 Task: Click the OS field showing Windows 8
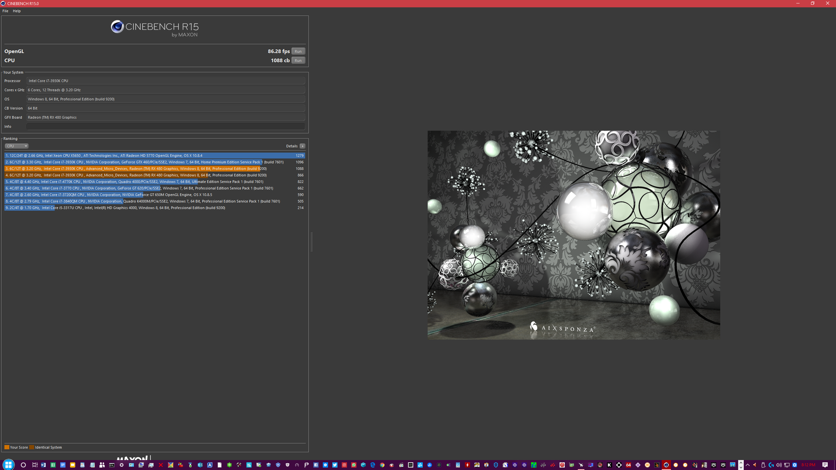[x=165, y=99]
